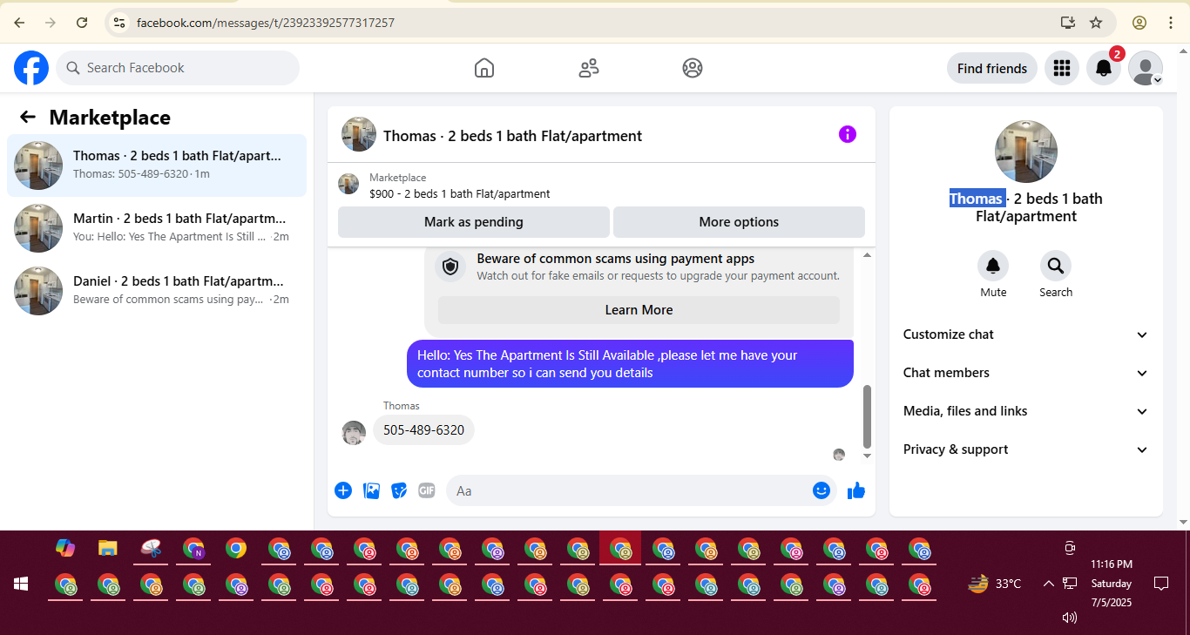Open the Chrome three-dot menu

[1171, 23]
